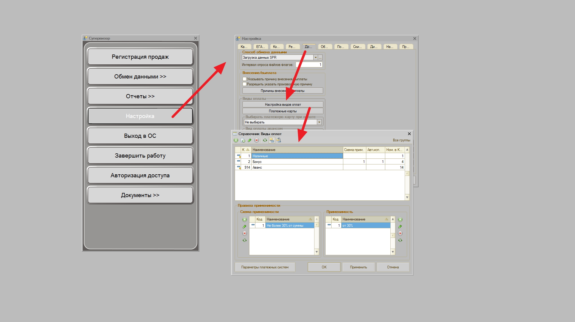
Task: Add new applicability scheme entry
Action: [x=245, y=220]
